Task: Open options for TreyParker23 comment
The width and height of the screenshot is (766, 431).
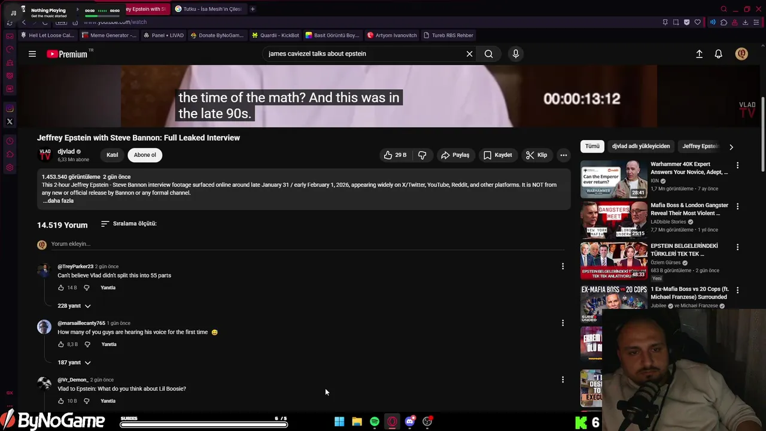Action: (563, 266)
